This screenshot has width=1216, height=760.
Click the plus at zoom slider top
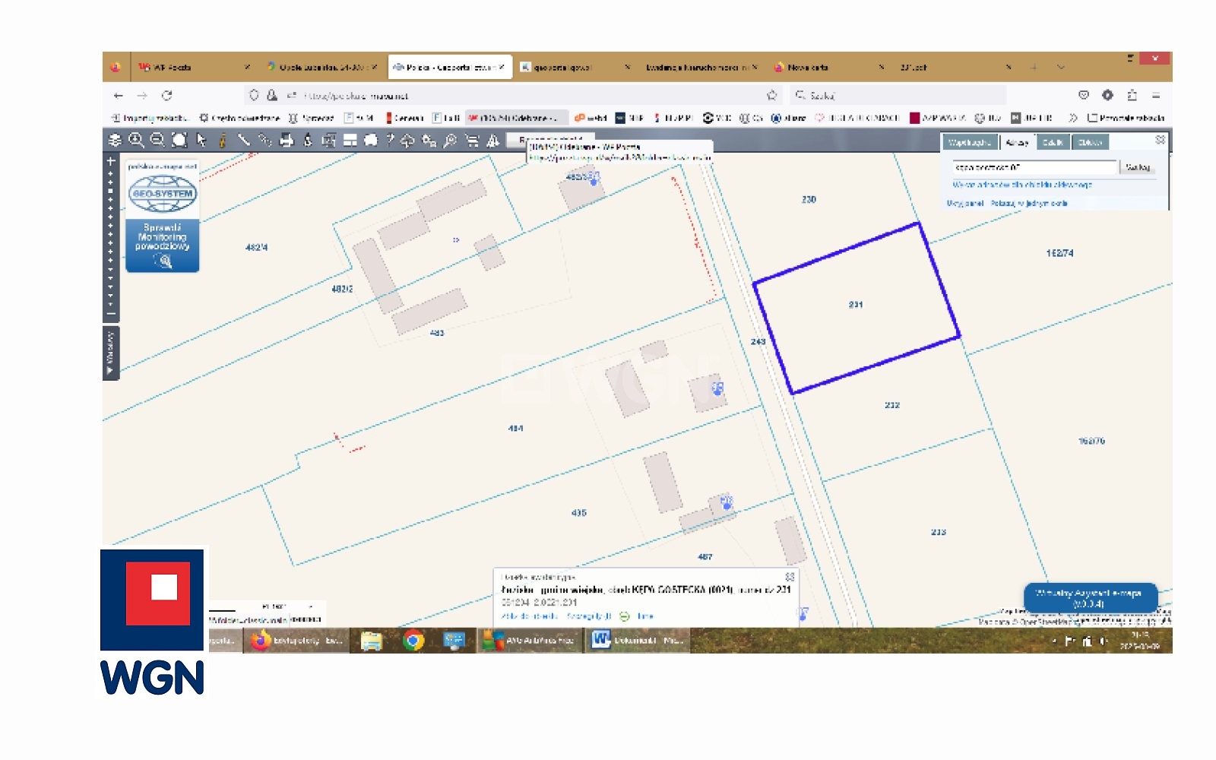(111, 161)
